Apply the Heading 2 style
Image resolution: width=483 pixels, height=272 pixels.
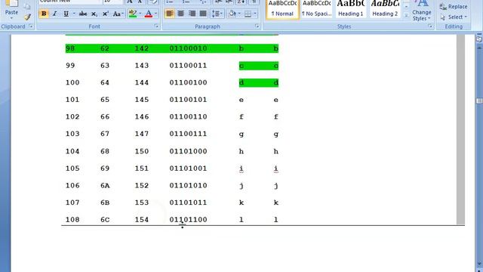point(385,9)
